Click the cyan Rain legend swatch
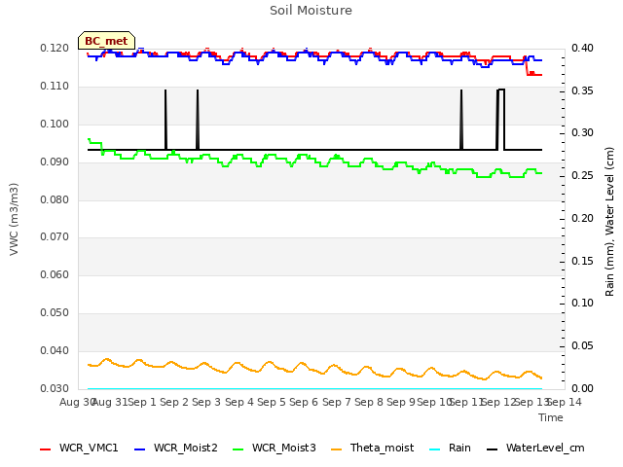Screen dimensions: 623x467 pos(435,449)
